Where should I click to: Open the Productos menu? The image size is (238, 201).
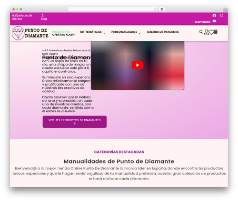point(61,32)
